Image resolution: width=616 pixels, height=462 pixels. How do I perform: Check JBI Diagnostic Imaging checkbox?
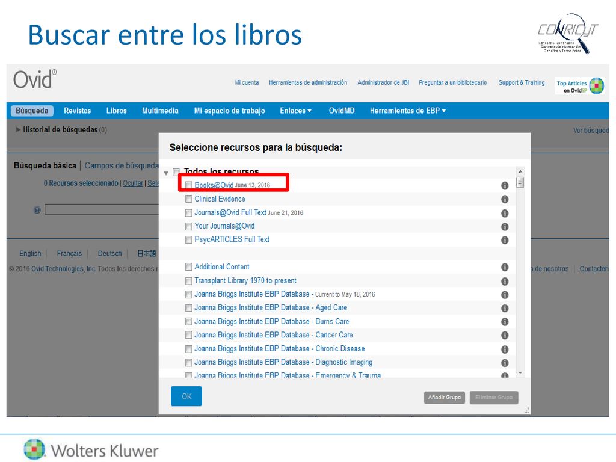click(188, 362)
